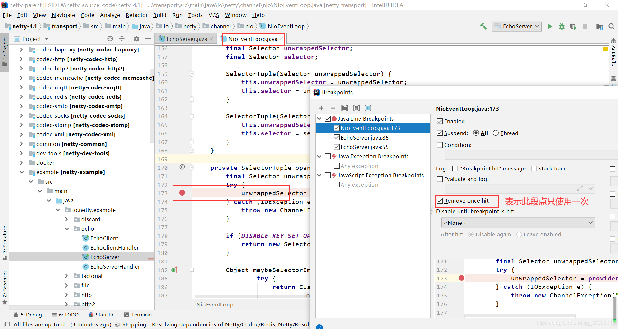
Task: Click override gutter icon at line 182
Action: [x=174, y=270]
